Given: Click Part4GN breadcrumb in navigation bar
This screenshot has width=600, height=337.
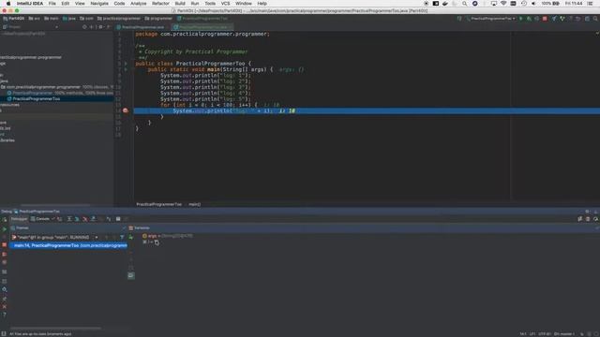Looking at the screenshot, I should tap(14, 19).
